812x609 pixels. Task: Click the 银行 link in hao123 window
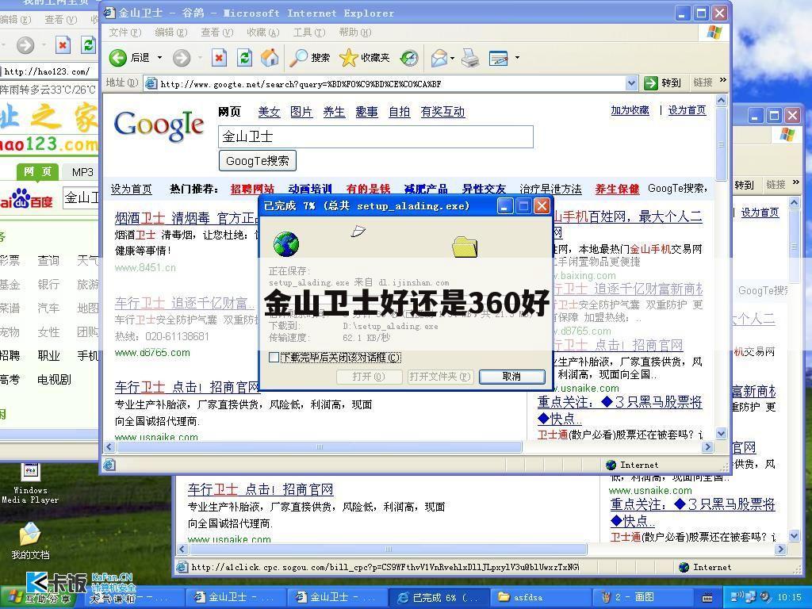coord(48,285)
